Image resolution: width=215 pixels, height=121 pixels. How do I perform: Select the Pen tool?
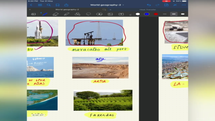pos(44,14)
